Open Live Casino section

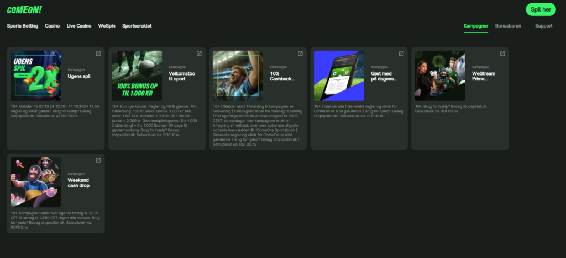(x=79, y=26)
